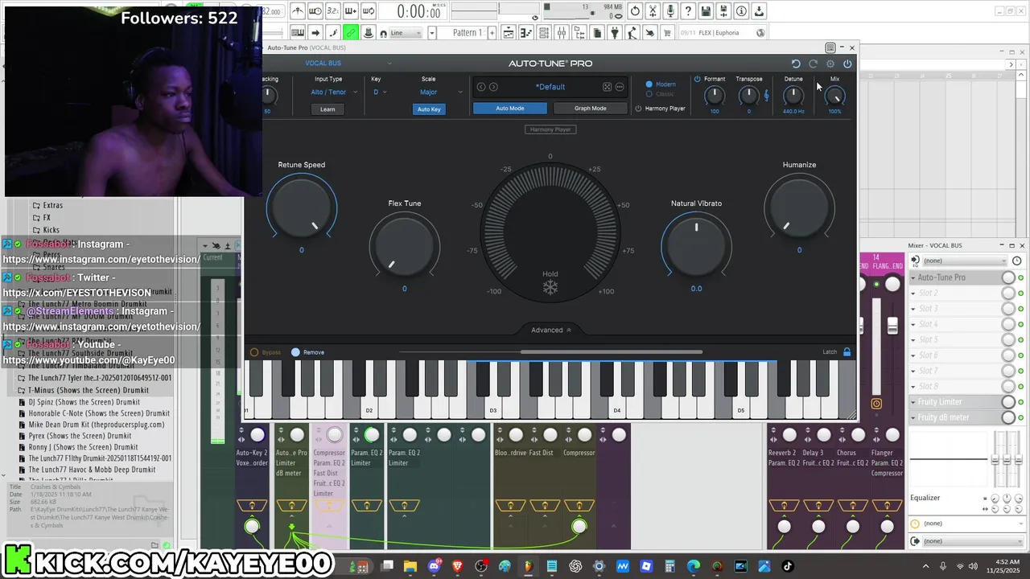Toggle the Auto-Tune Pro slot green enable light
The height and width of the screenshot is (579, 1030).
(1021, 277)
